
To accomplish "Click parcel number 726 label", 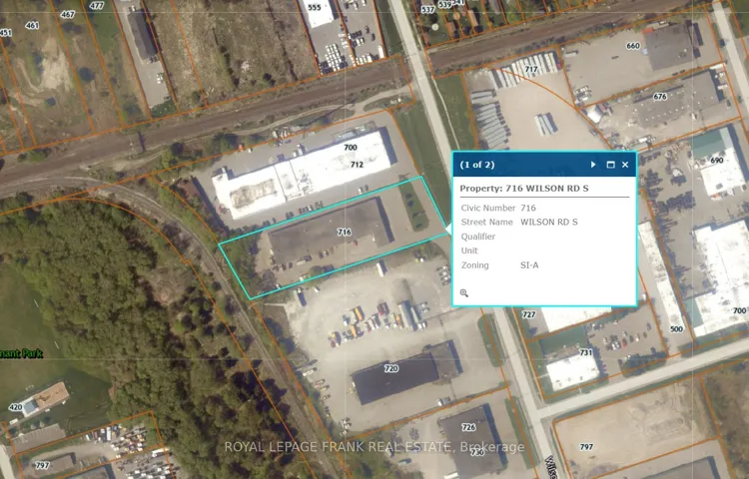I will click(468, 427).
